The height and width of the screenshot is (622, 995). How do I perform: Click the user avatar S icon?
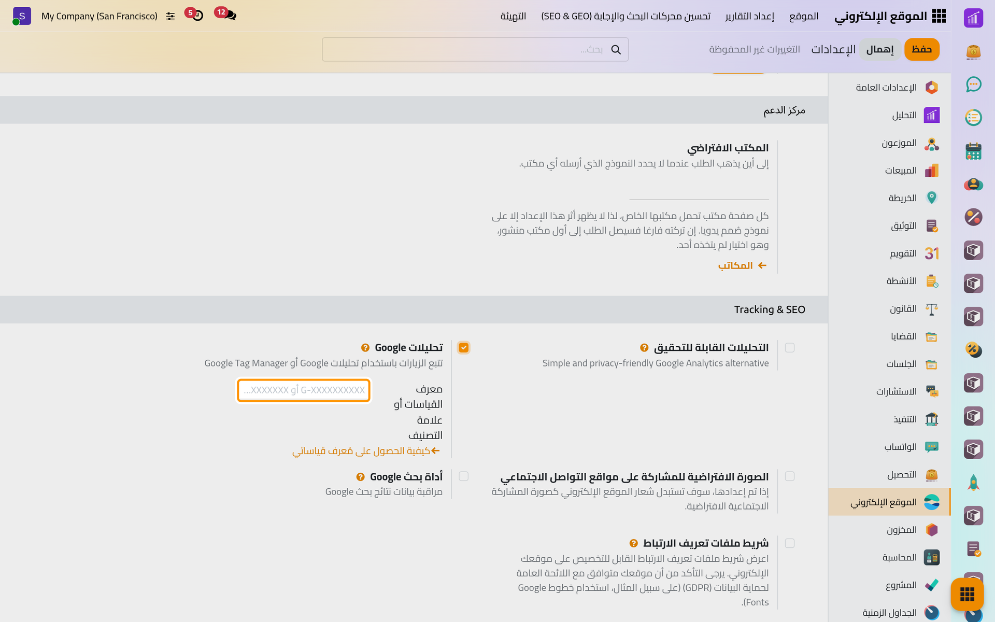22,16
